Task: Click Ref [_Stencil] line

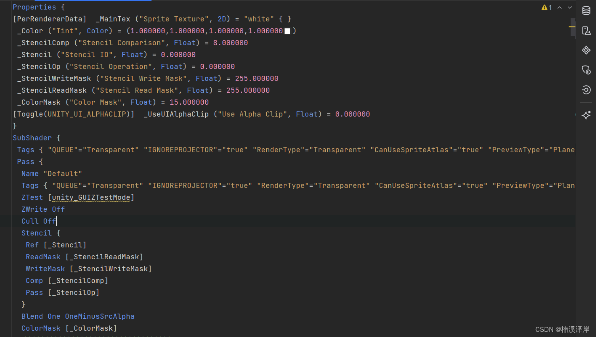Action: (56, 245)
